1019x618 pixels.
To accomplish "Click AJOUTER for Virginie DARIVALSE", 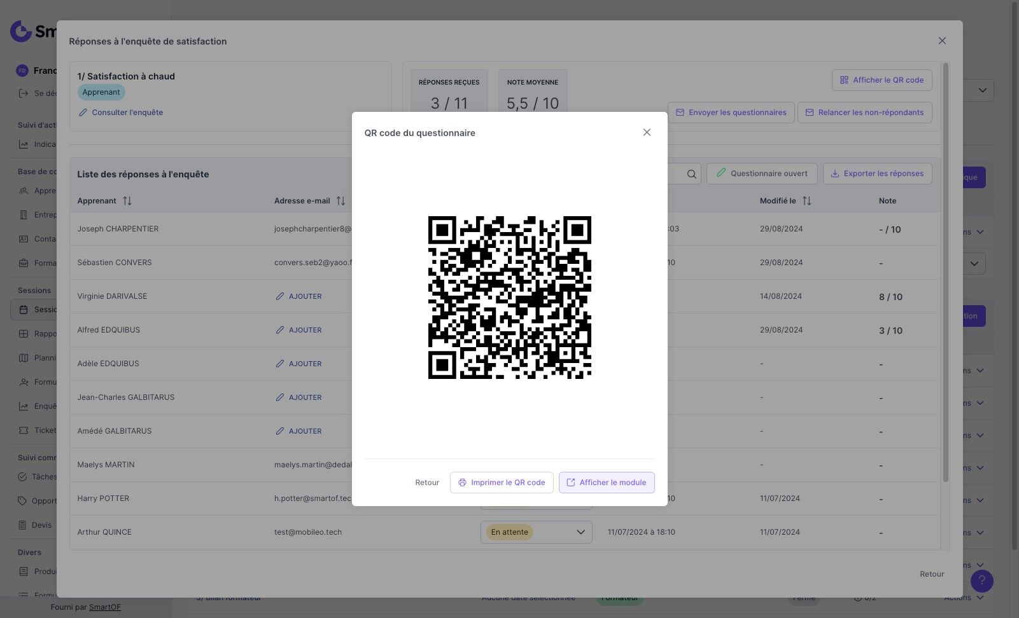I will pyautogui.click(x=299, y=296).
